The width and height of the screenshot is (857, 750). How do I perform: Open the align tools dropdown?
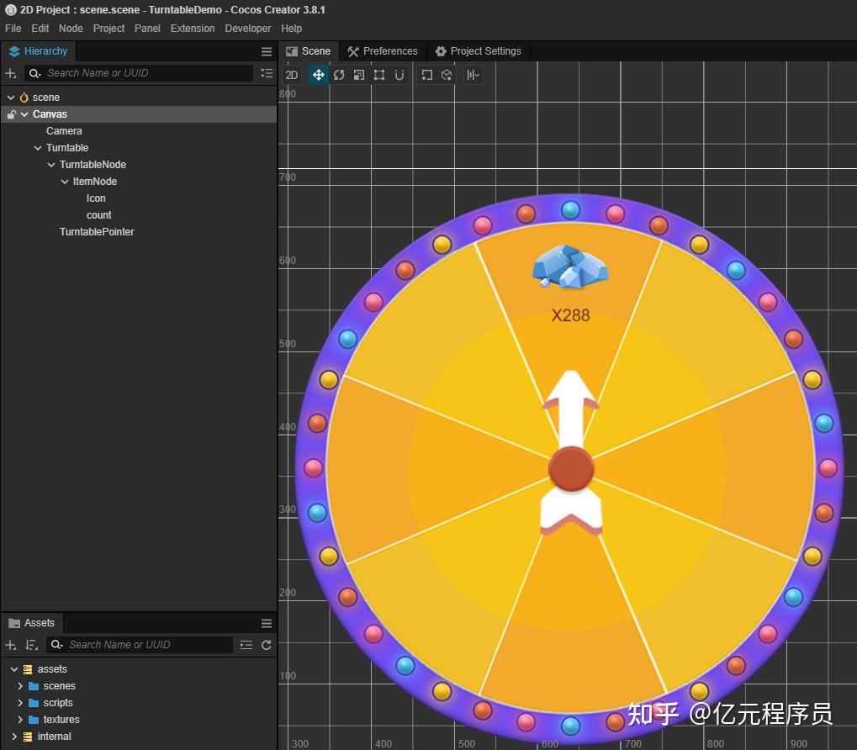(x=473, y=75)
